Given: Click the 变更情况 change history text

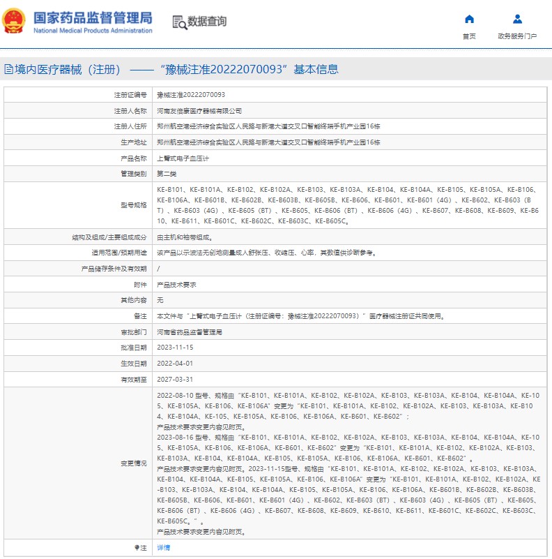Looking at the screenshot, I should (x=348, y=463).
